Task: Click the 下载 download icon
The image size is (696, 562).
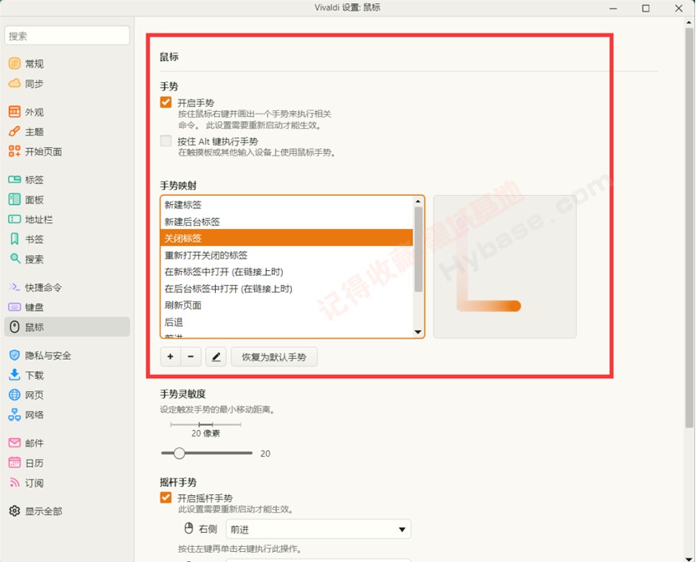Action: pos(15,375)
